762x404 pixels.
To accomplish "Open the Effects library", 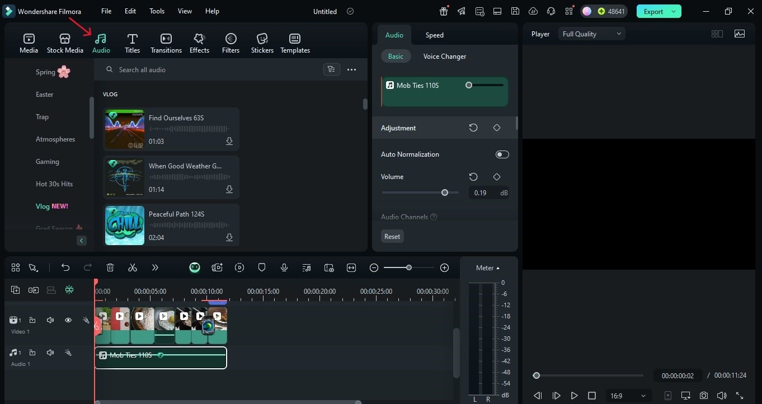I will pos(199,43).
